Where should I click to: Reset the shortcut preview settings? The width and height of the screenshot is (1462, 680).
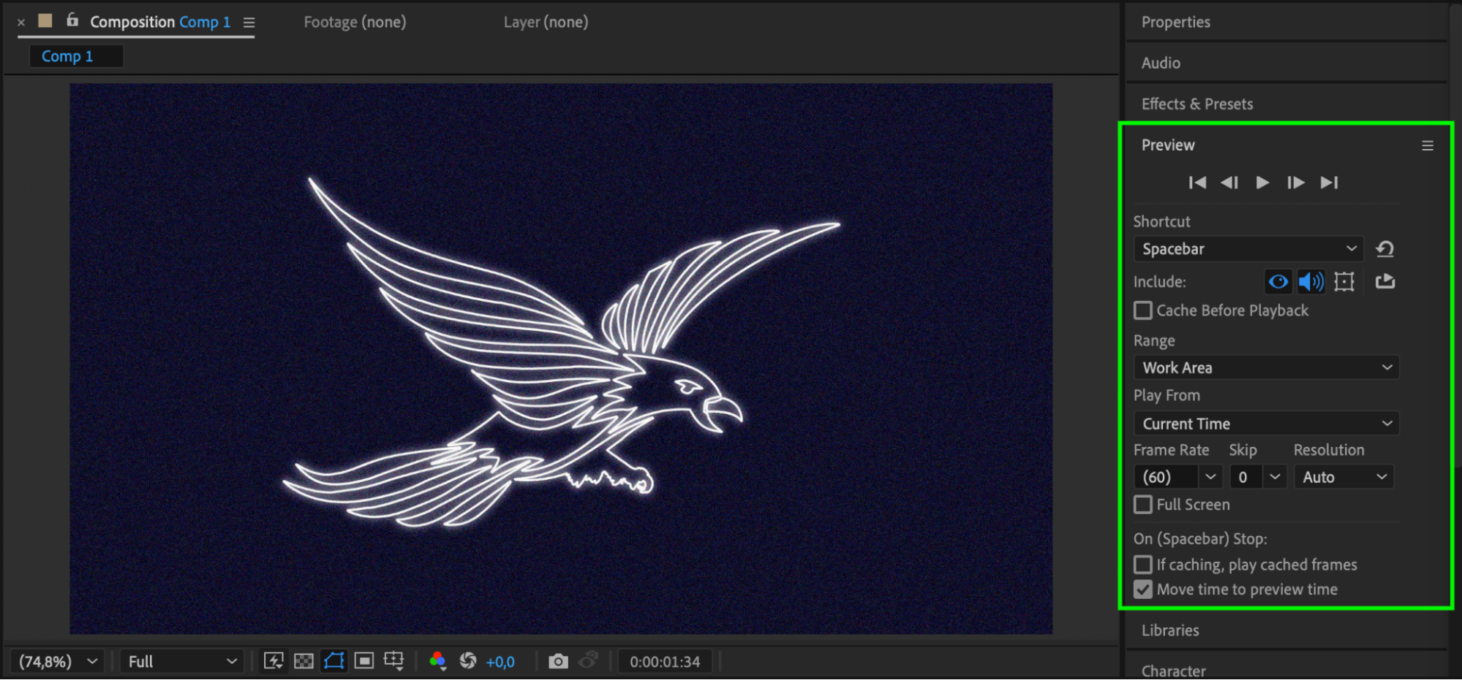click(x=1384, y=249)
